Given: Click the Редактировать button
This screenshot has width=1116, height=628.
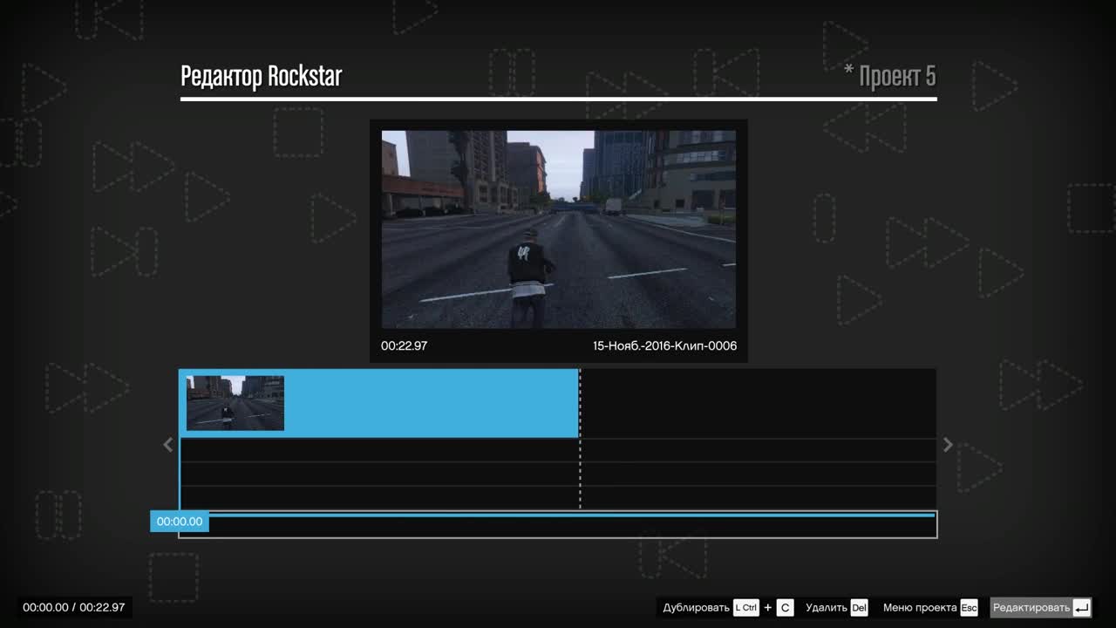Looking at the screenshot, I should (1031, 608).
